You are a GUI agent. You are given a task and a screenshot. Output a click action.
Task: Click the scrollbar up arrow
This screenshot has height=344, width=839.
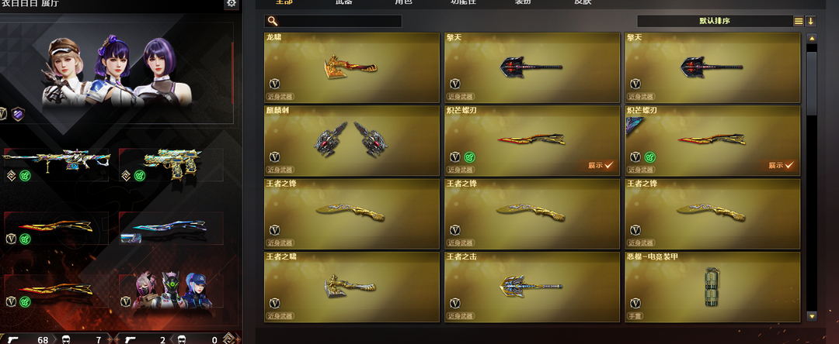812,39
